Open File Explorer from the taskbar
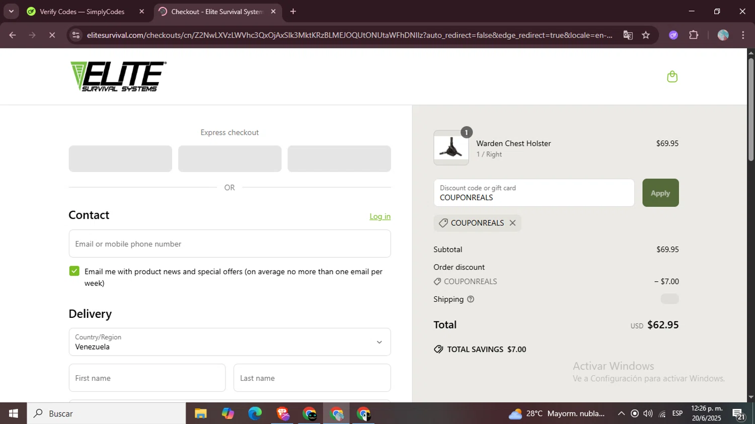The height and width of the screenshot is (424, 755). click(x=201, y=413)
